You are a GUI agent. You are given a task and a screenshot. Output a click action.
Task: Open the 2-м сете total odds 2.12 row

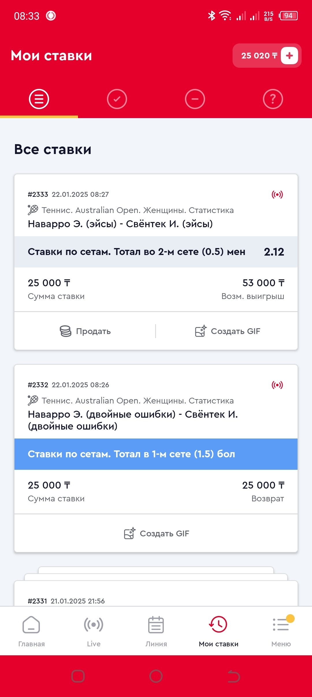coord(156,252)
